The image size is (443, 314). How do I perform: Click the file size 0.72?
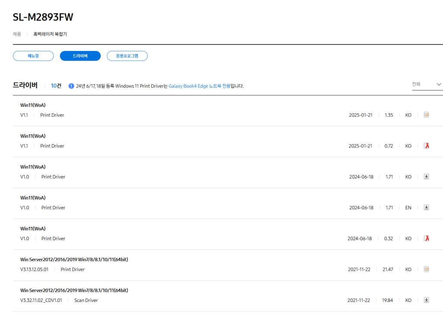[x=389, y=146]
